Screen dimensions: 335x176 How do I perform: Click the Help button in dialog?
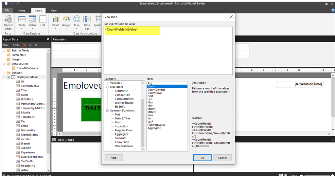pyautogui.click(x=114, y=158)
